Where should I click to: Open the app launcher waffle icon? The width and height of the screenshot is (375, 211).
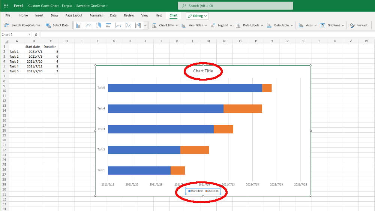click(x=6, y=6)
